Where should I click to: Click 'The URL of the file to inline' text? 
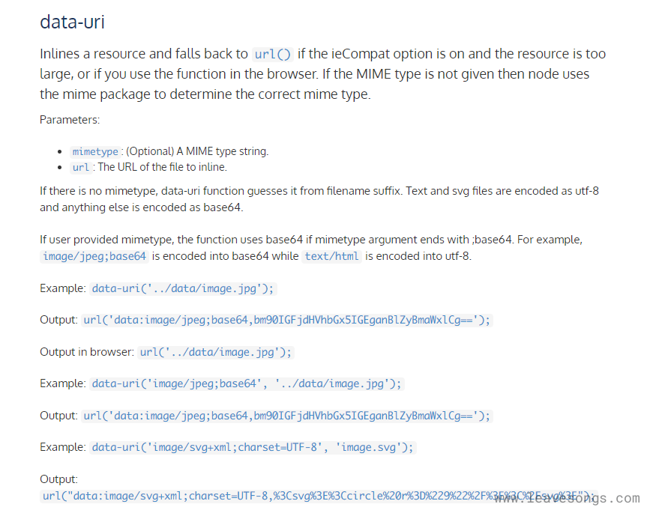[162, 167]
